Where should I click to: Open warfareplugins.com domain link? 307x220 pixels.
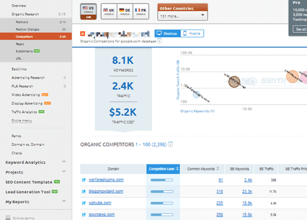(106, 179)
